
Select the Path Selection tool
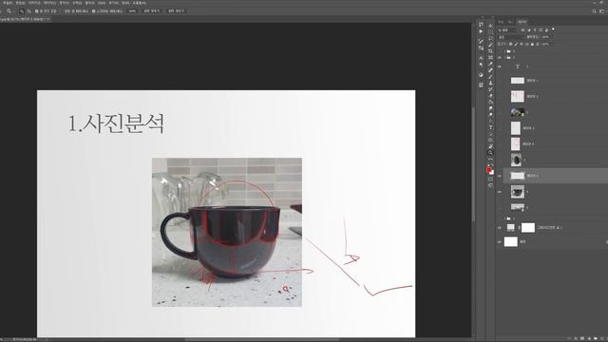[490, 134]
